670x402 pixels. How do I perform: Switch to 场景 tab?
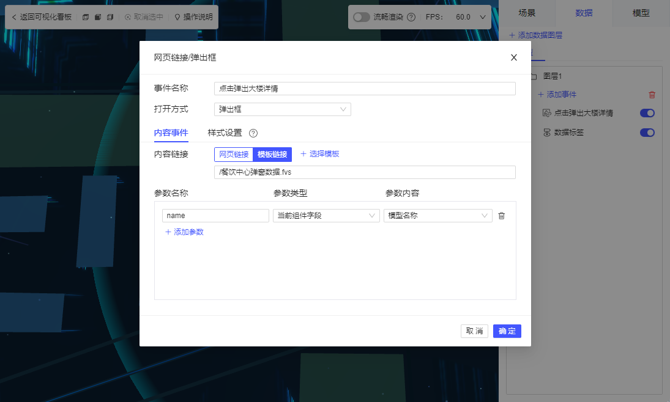click(x=527, y=13)
